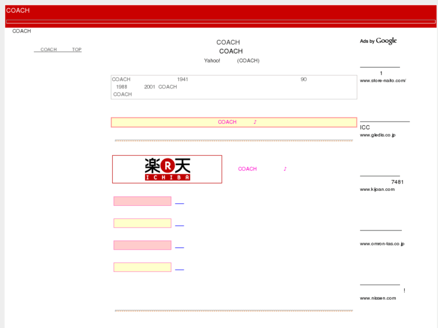Open the COACH TOP link in the sidebar

coord(58,49)
